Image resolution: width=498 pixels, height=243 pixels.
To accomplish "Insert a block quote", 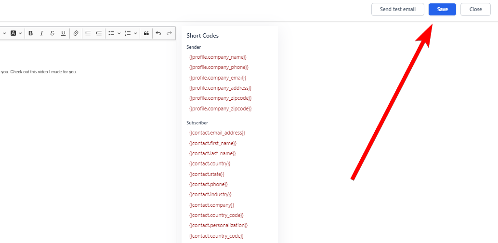I will pos(146,33).
